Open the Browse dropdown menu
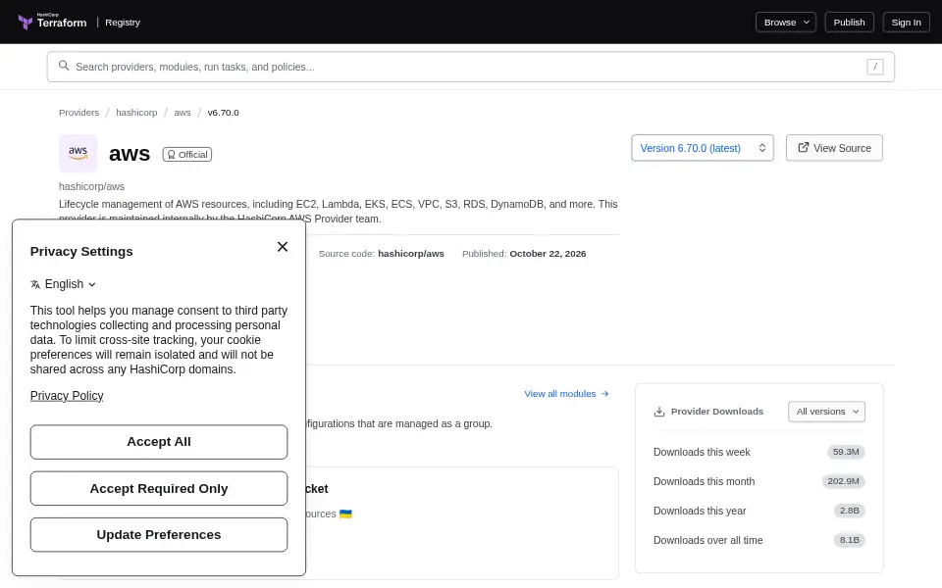 point(786,23)
